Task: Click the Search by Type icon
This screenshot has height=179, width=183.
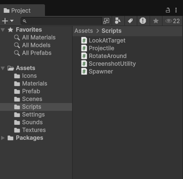Action: coord(118,21)
